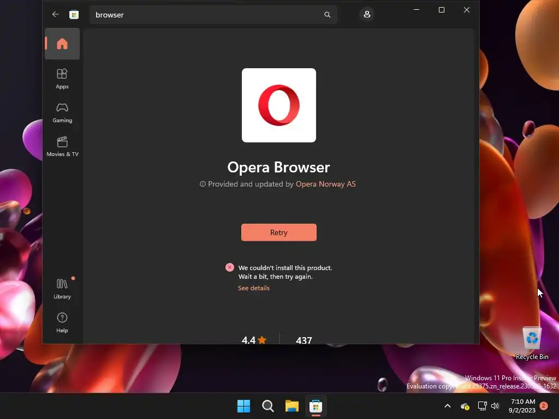Screen dimensions: 559x419
Task: Click the Microsoft Store taskbar icon
Action: [x=316, y=406]
